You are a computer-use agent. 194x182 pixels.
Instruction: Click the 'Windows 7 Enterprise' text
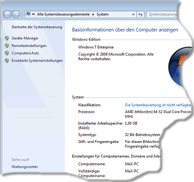[x=96, y=47]
